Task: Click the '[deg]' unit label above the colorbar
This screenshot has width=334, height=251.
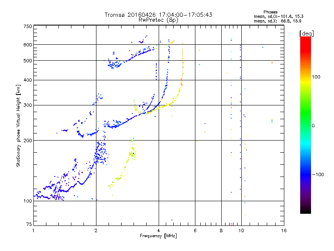Action: pos(306,33)
